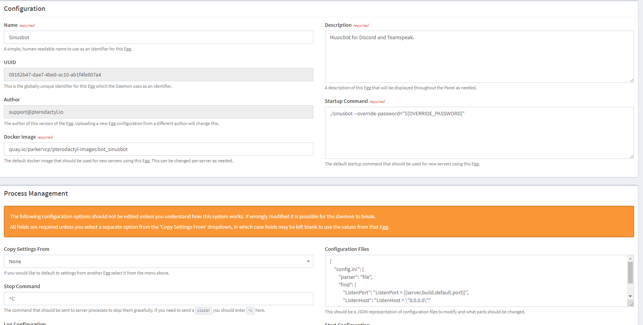Click inside the Configuration Files JSON editor
The width and height of the screenshot is (643, 325).
pos(476,281)
